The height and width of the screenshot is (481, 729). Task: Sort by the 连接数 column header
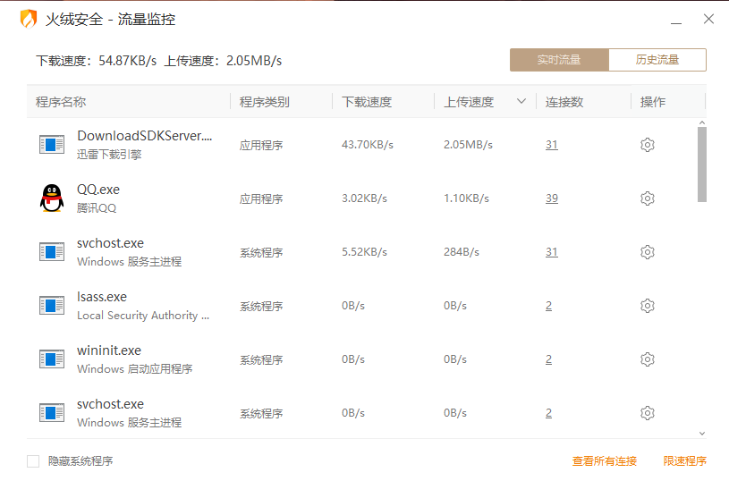tap(564, 102)
